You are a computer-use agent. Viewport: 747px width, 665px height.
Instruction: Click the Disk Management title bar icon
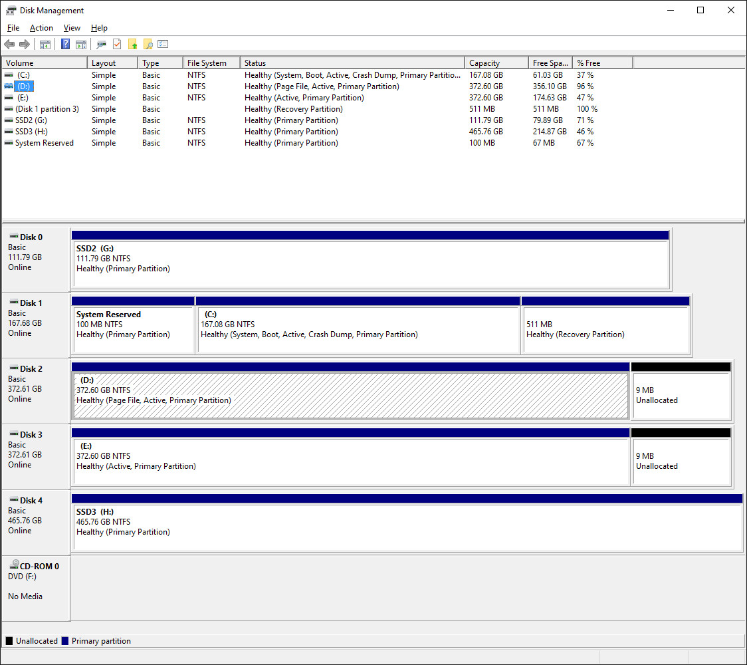coord(11,11)
